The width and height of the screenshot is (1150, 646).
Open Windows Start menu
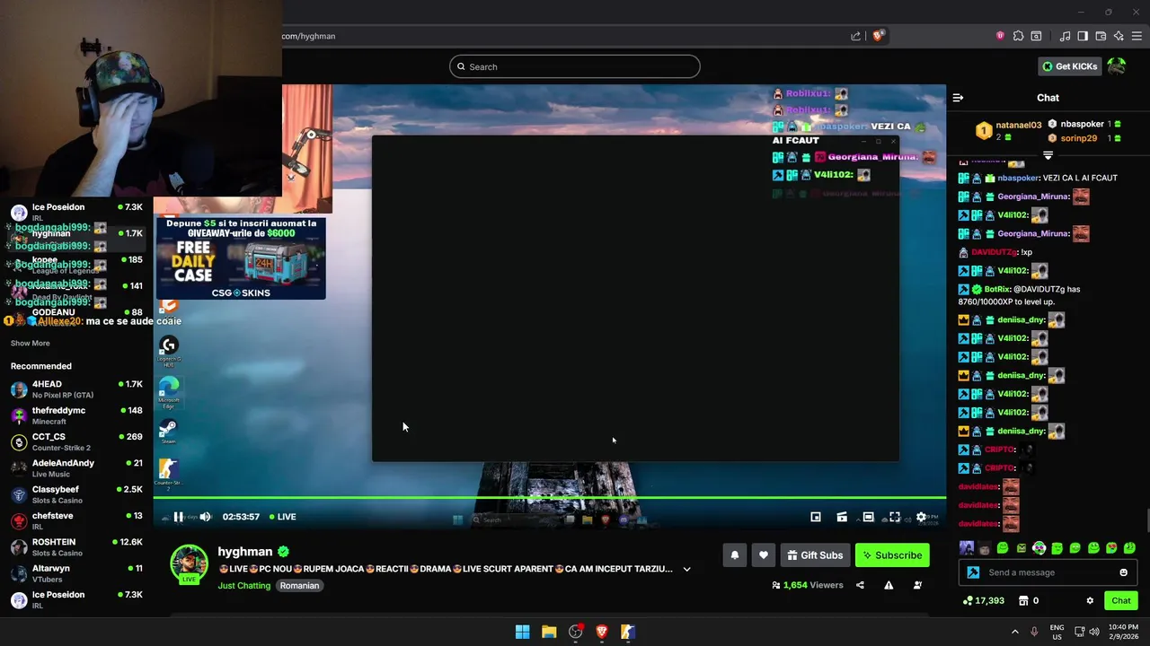coord(522,632)
